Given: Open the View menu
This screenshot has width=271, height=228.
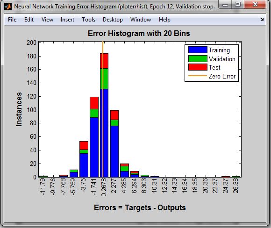Looking at the screenshot, I should 47,20.
